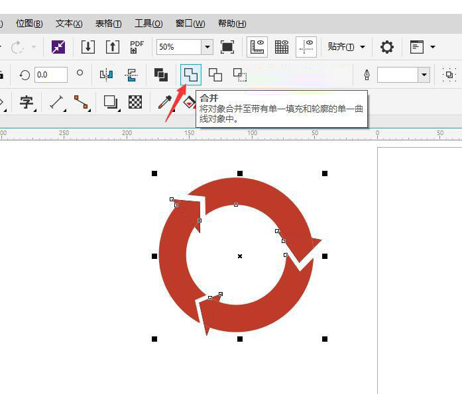Screen dimensions: 462x394
Task: Click the bottom-right selection handle
Action: point(325,339)
